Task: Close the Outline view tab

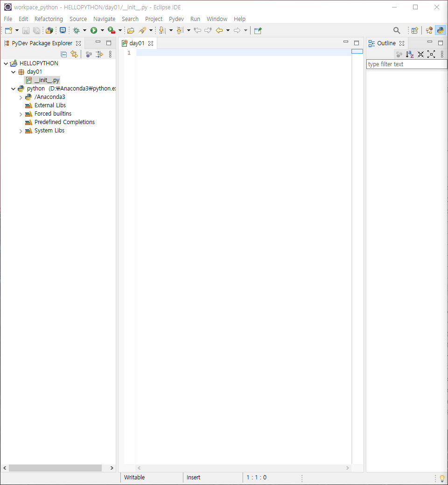Action: click(x=402, y=43)
